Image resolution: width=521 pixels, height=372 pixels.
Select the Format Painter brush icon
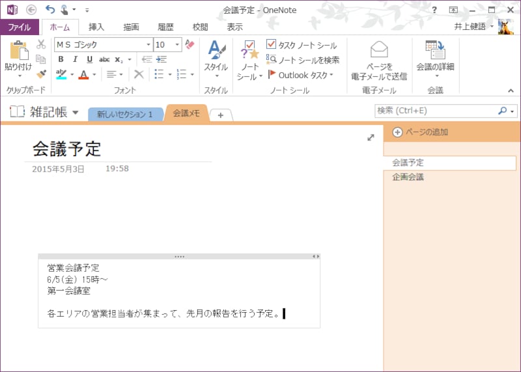(x=41, y=73)
